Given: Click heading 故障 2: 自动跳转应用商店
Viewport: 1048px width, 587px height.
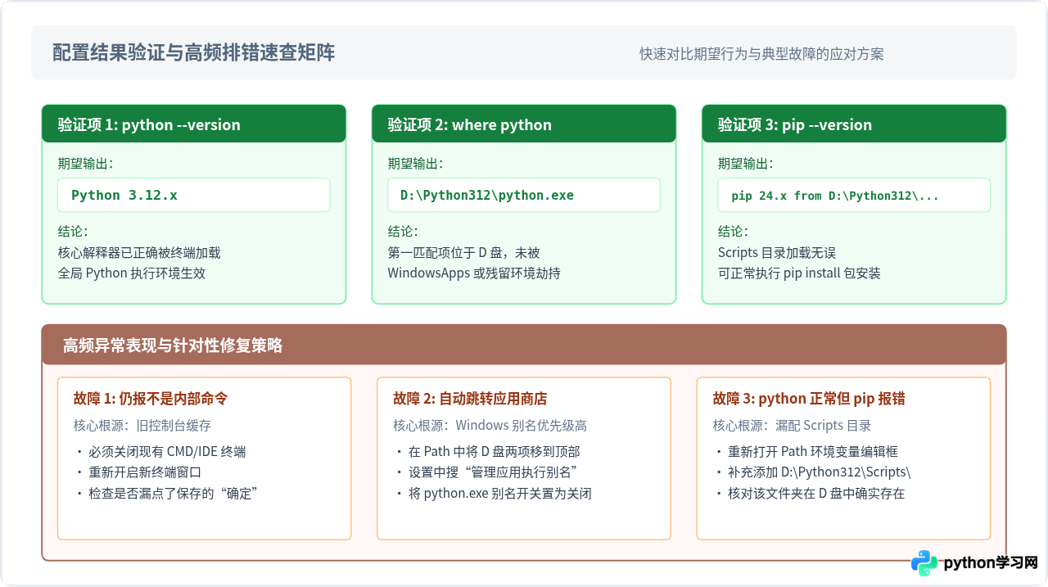Looking at the screenshot, I should pyautogui.click(x=470, y=399).
